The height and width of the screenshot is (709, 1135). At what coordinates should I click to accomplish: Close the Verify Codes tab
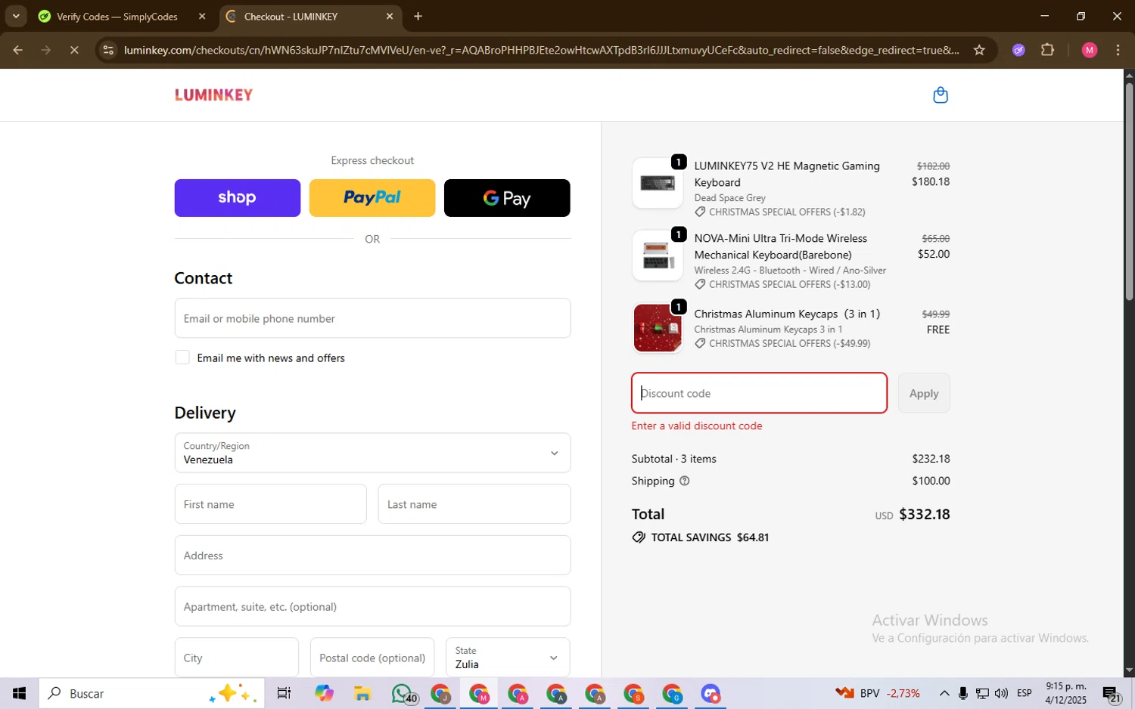click(x=202, y=16)
